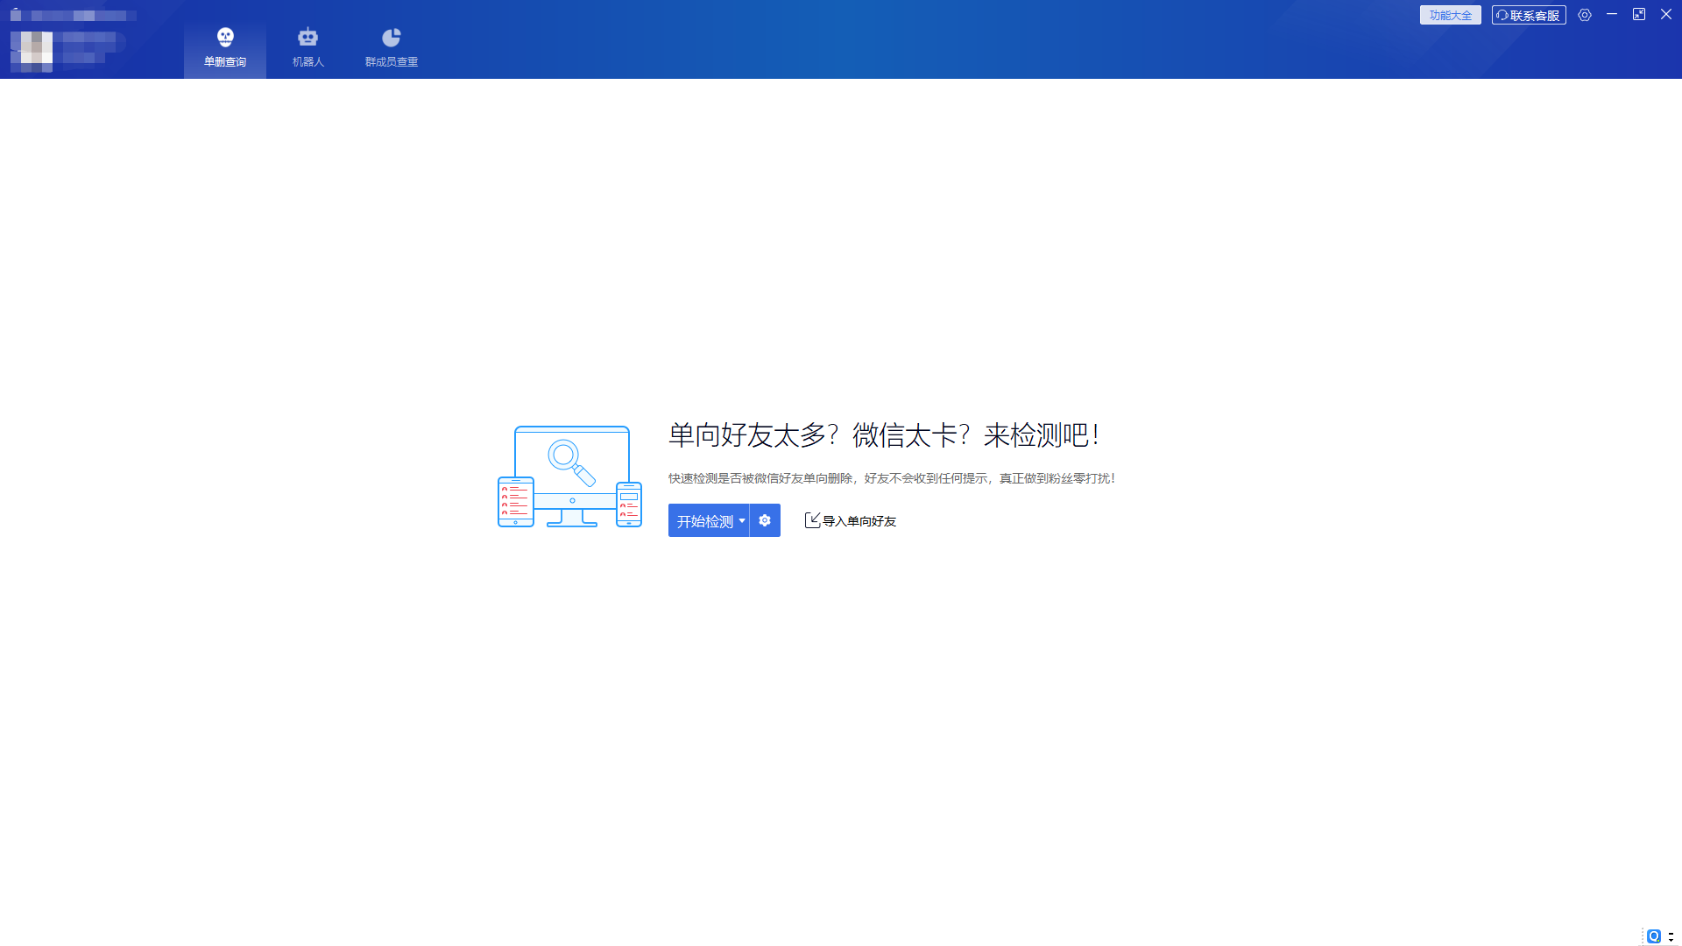Close the application window
The height and width of the screenshot is (946, 1682).
click(x=1666, y=15)
